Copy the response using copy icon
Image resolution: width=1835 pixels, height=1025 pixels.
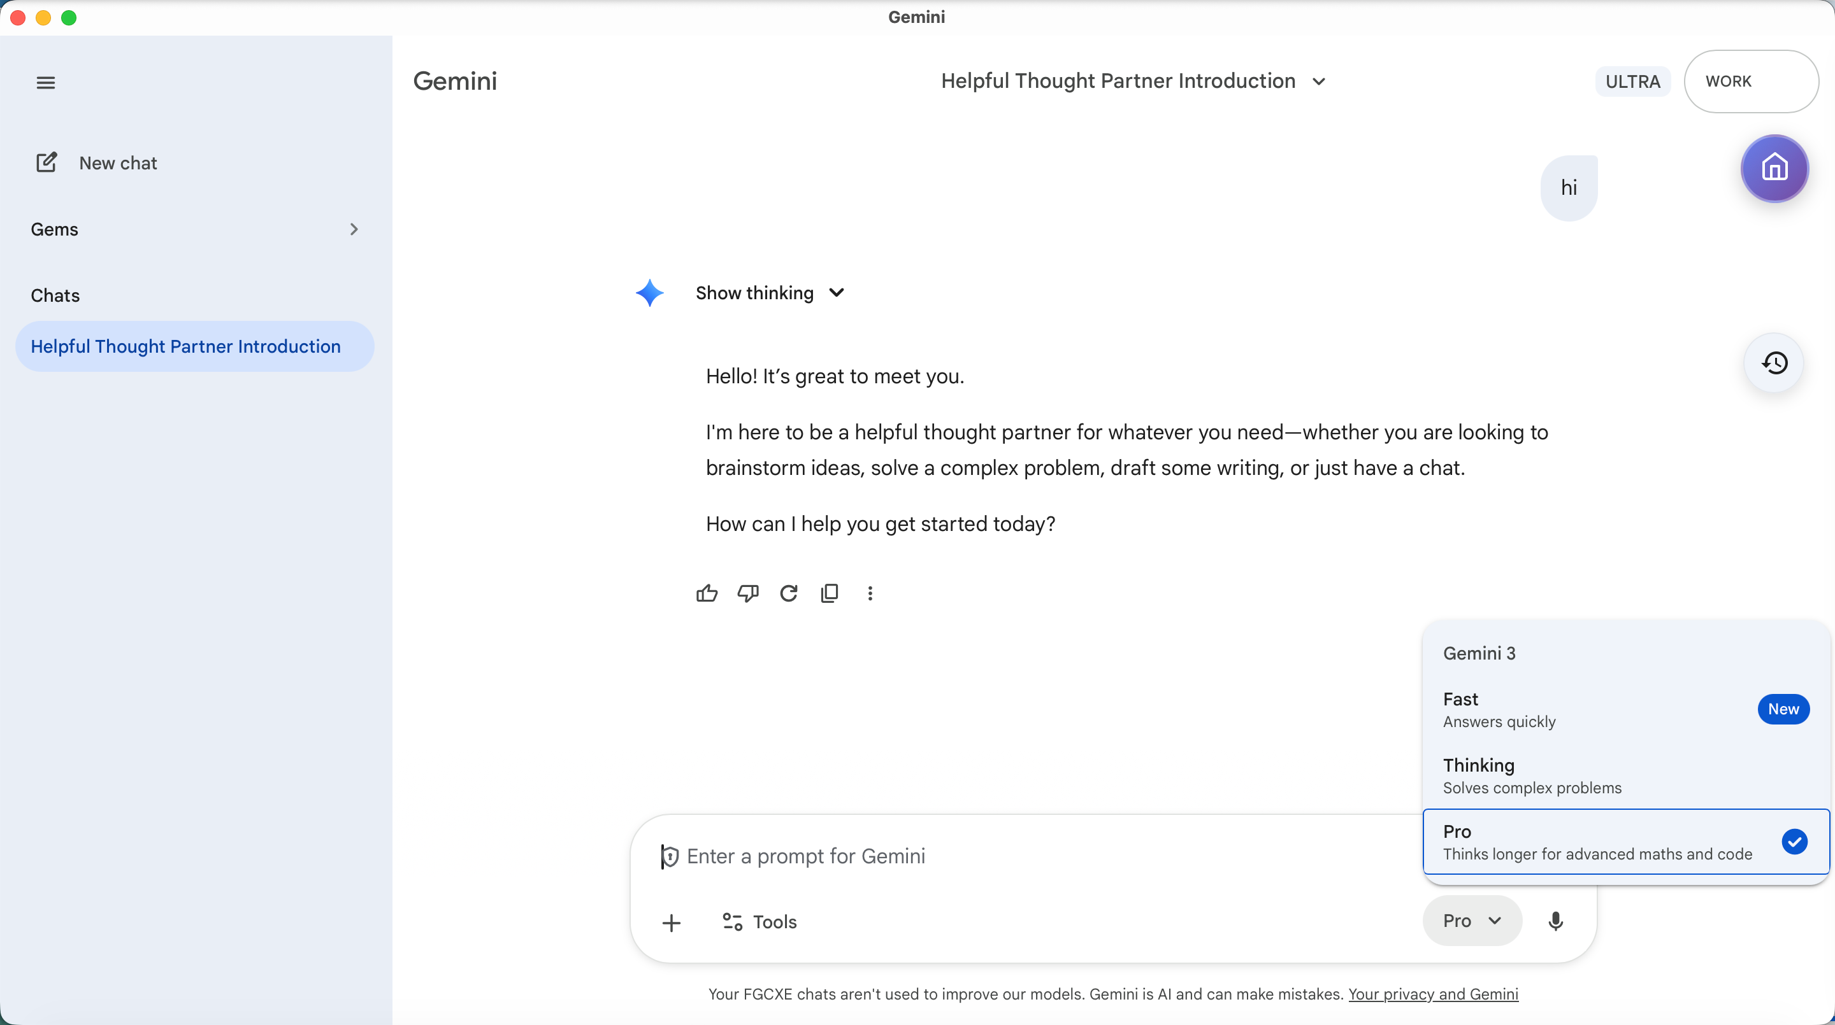pos(829,593)
